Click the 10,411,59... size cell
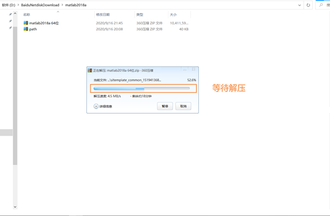This screenshot has height=216, width=330. (x=179, y=23)
